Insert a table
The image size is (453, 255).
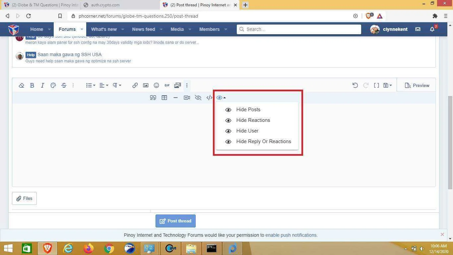(x=164, y=98)
